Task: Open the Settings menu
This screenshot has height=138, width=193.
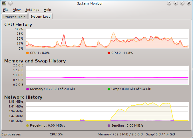Action: pos(32,10)
